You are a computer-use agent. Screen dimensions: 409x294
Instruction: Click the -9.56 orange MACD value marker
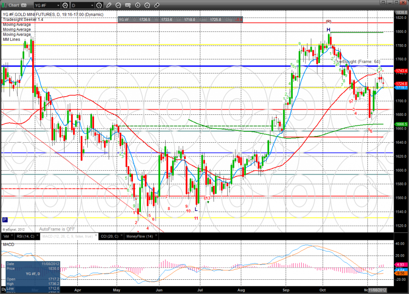coord(400,273)
